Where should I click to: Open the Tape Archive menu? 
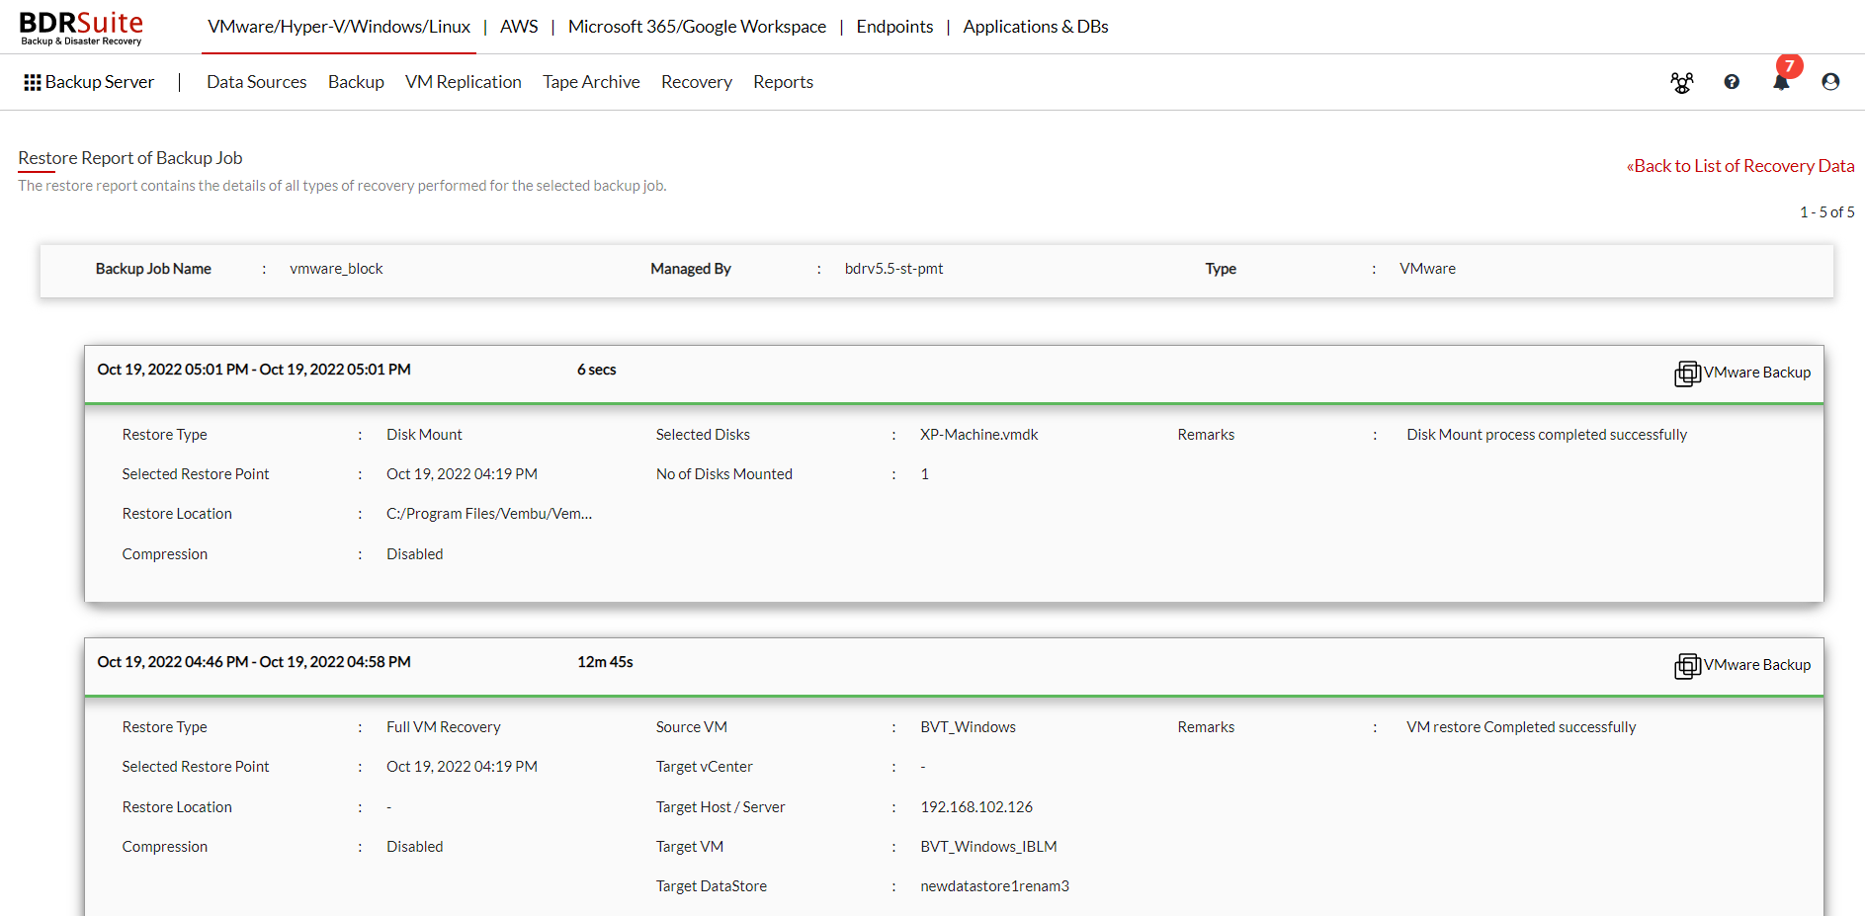click(591, 82)
